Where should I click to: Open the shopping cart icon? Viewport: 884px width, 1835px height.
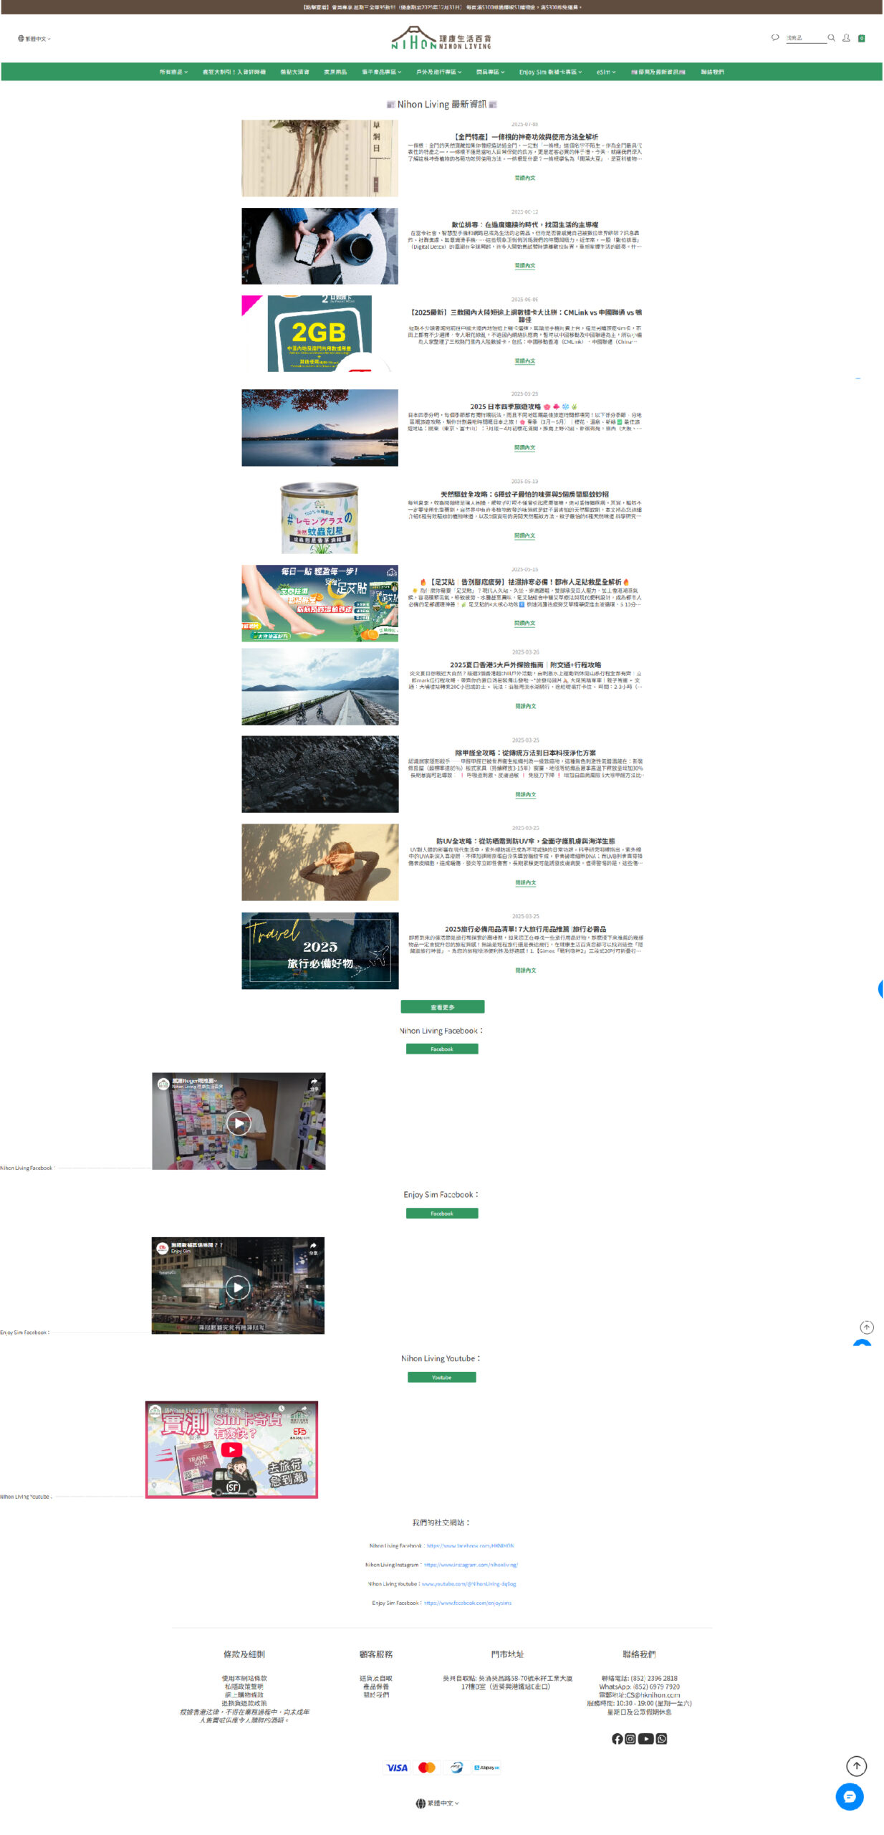(x=861, y=39)
